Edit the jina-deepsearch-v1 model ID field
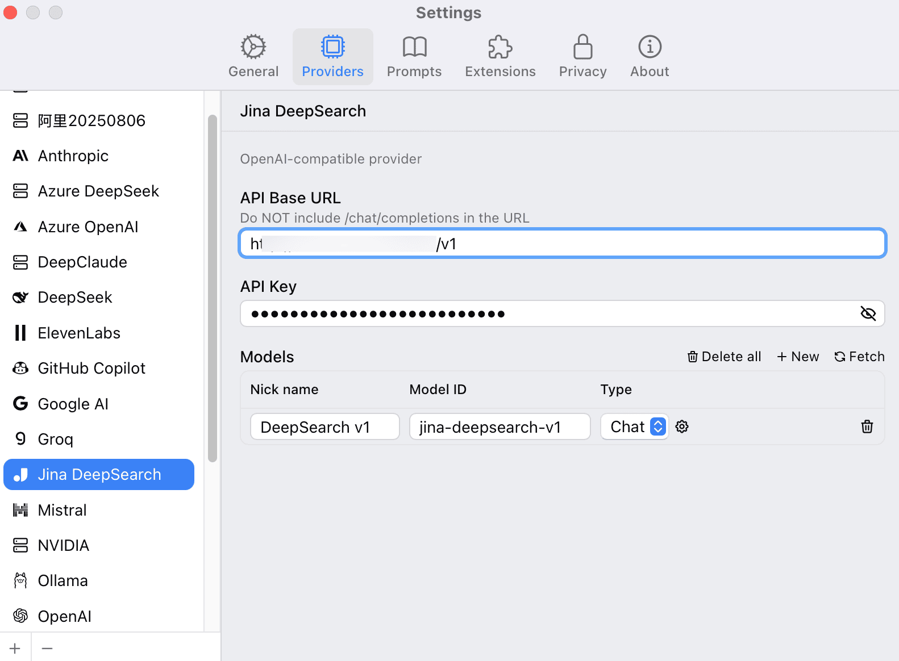Viewport: 899px width, 661px height. (x=500, y=426)
